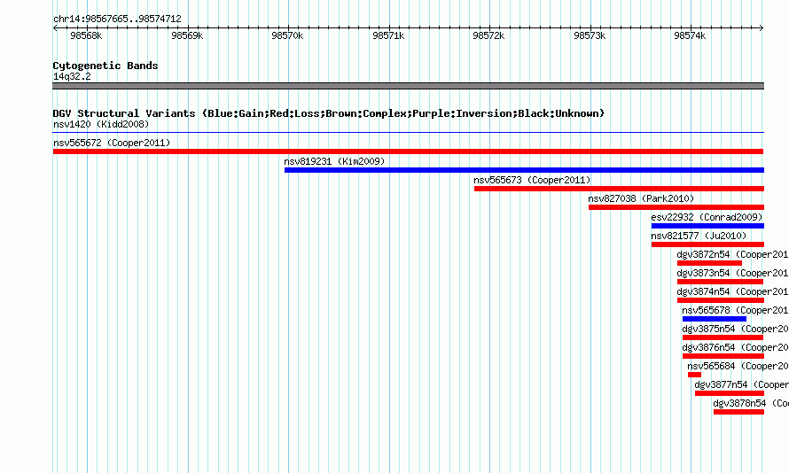Image resolution: width=789 pixels, height=473 pixels.
Task: Select the nsv565672 (Cooper2011) red loss bar
Action: point(408,151)
